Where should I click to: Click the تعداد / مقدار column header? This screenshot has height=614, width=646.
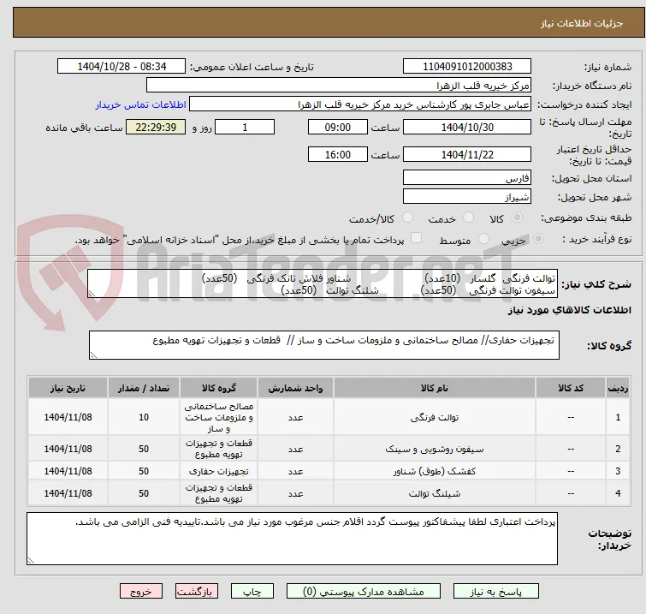[x=144, y=388]
